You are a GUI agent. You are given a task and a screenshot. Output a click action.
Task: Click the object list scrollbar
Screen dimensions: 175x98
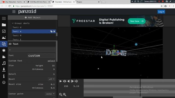[x=57, y=34]
